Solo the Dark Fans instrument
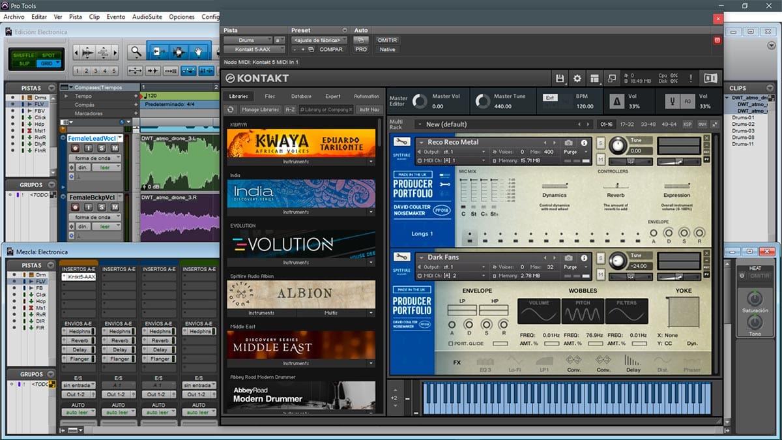The width and height of the screenshot is (782, 440). 600,258
